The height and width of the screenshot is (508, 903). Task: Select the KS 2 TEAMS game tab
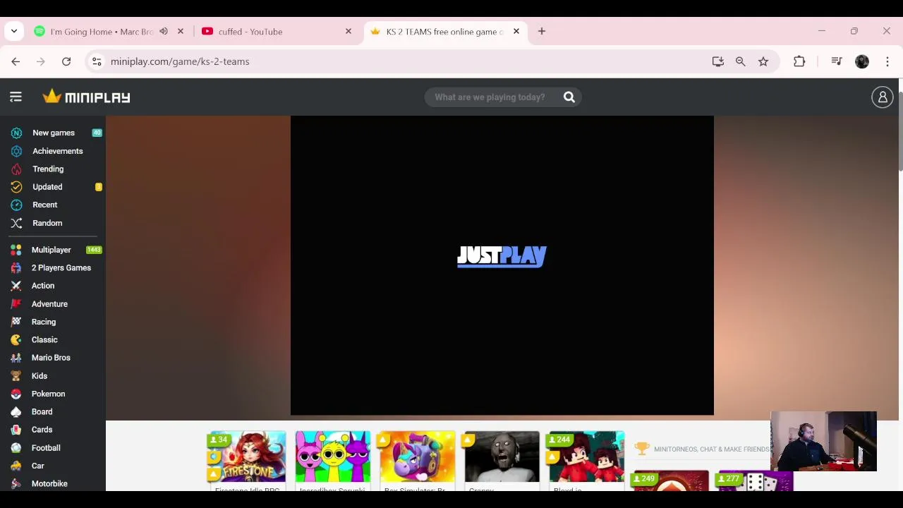coord(444,32)
